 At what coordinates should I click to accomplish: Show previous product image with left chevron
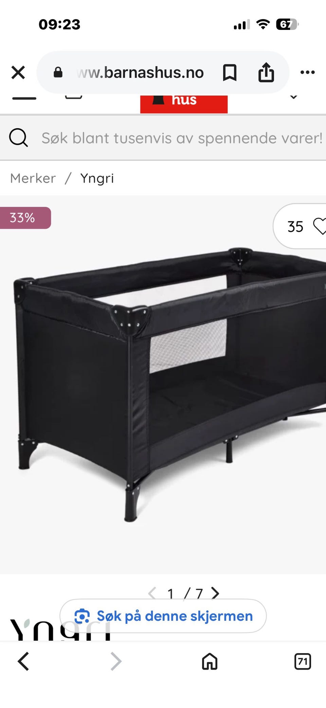click(x=152, y=593)
